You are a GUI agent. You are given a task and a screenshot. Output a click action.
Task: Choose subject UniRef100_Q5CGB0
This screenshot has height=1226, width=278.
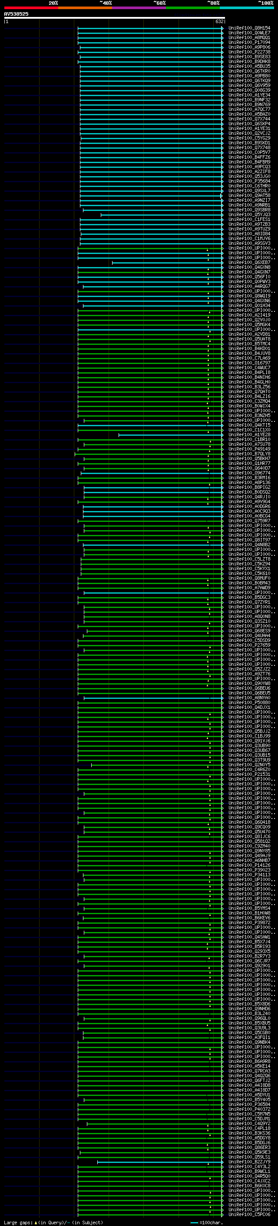[249, 1033]
